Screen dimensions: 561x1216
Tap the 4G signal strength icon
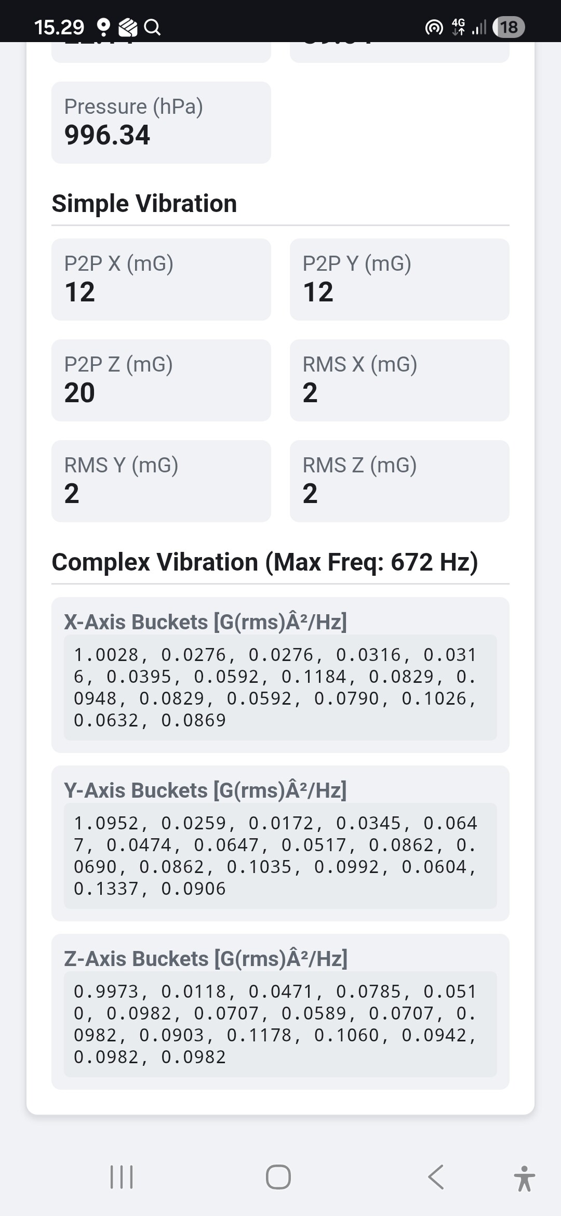point(470,27)
